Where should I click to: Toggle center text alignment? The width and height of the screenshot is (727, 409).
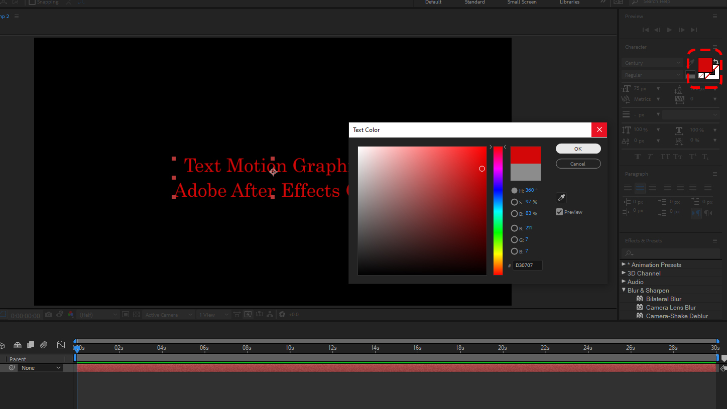click(x=640, y=188)
